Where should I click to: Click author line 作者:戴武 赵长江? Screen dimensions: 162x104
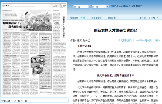[x=80, y=40]
